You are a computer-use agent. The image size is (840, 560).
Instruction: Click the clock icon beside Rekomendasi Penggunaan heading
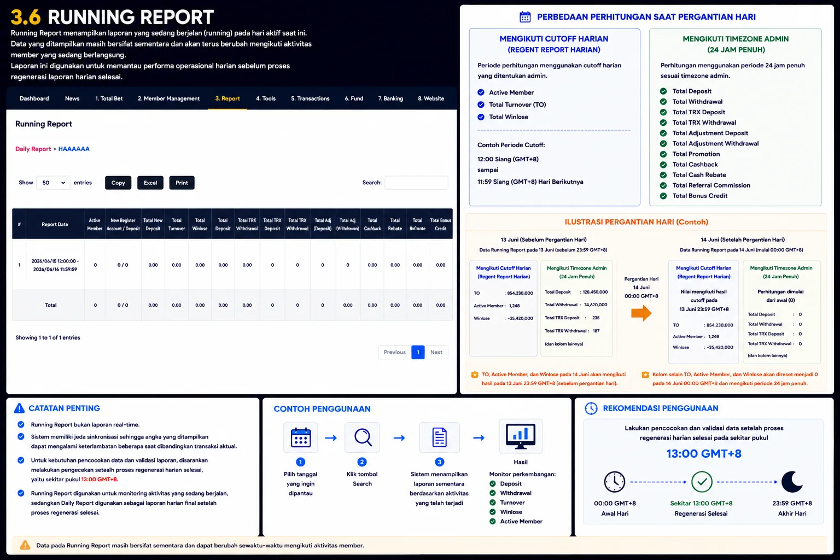tap(591, 408)
